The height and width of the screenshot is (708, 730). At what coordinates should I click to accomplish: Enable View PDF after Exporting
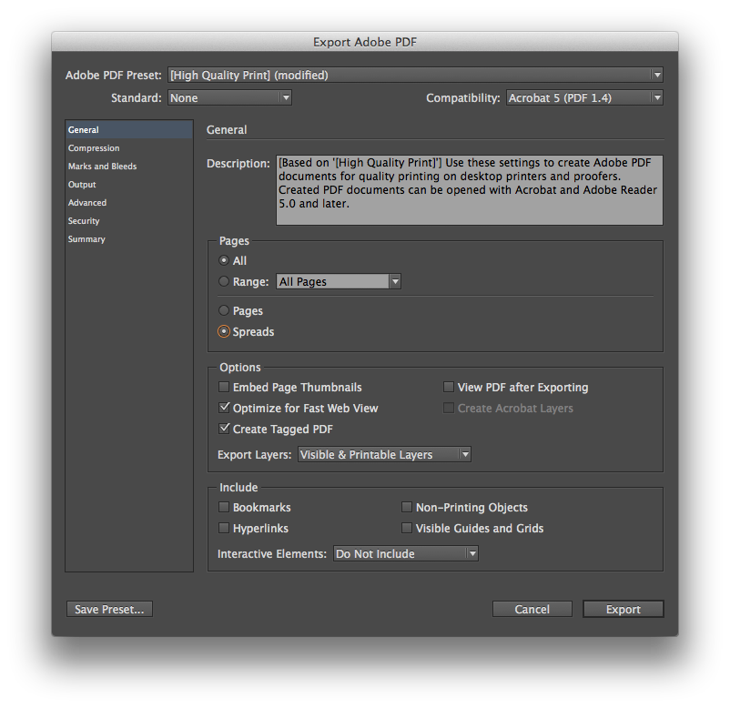[x=449, y=387]
